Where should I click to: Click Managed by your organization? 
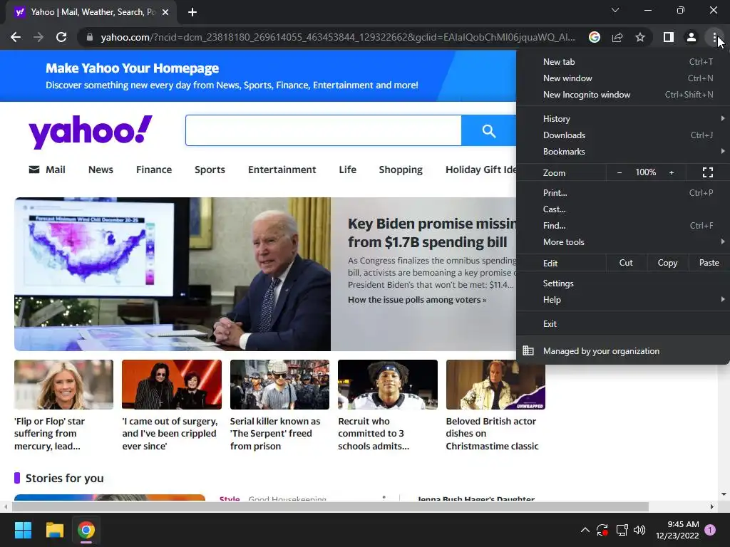tap(623, 351)
